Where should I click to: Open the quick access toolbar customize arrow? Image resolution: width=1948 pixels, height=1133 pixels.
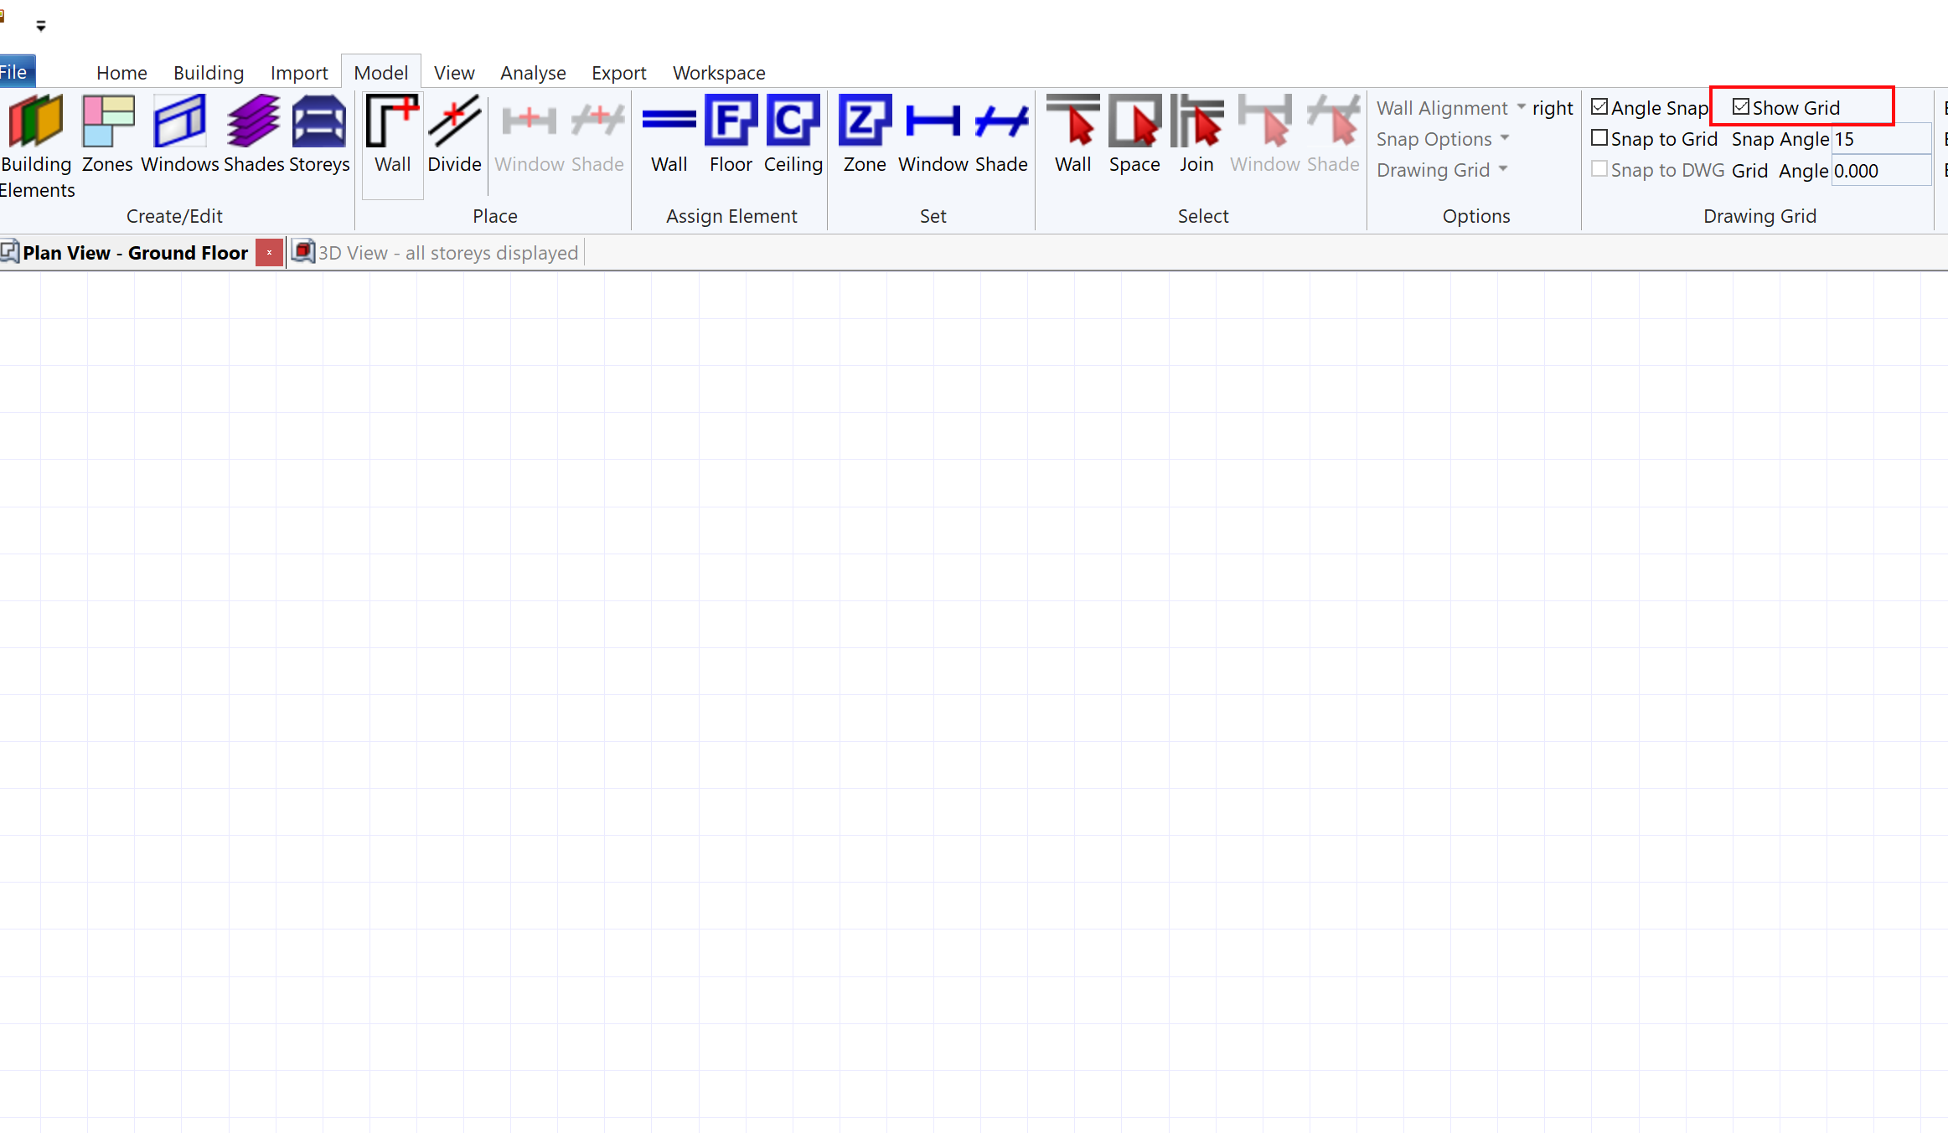pyautogui.click(x=41, y=26)
